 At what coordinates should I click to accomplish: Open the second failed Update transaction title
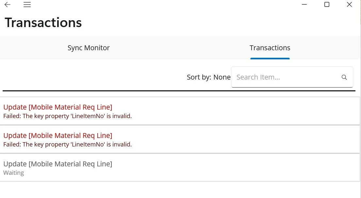57,135
